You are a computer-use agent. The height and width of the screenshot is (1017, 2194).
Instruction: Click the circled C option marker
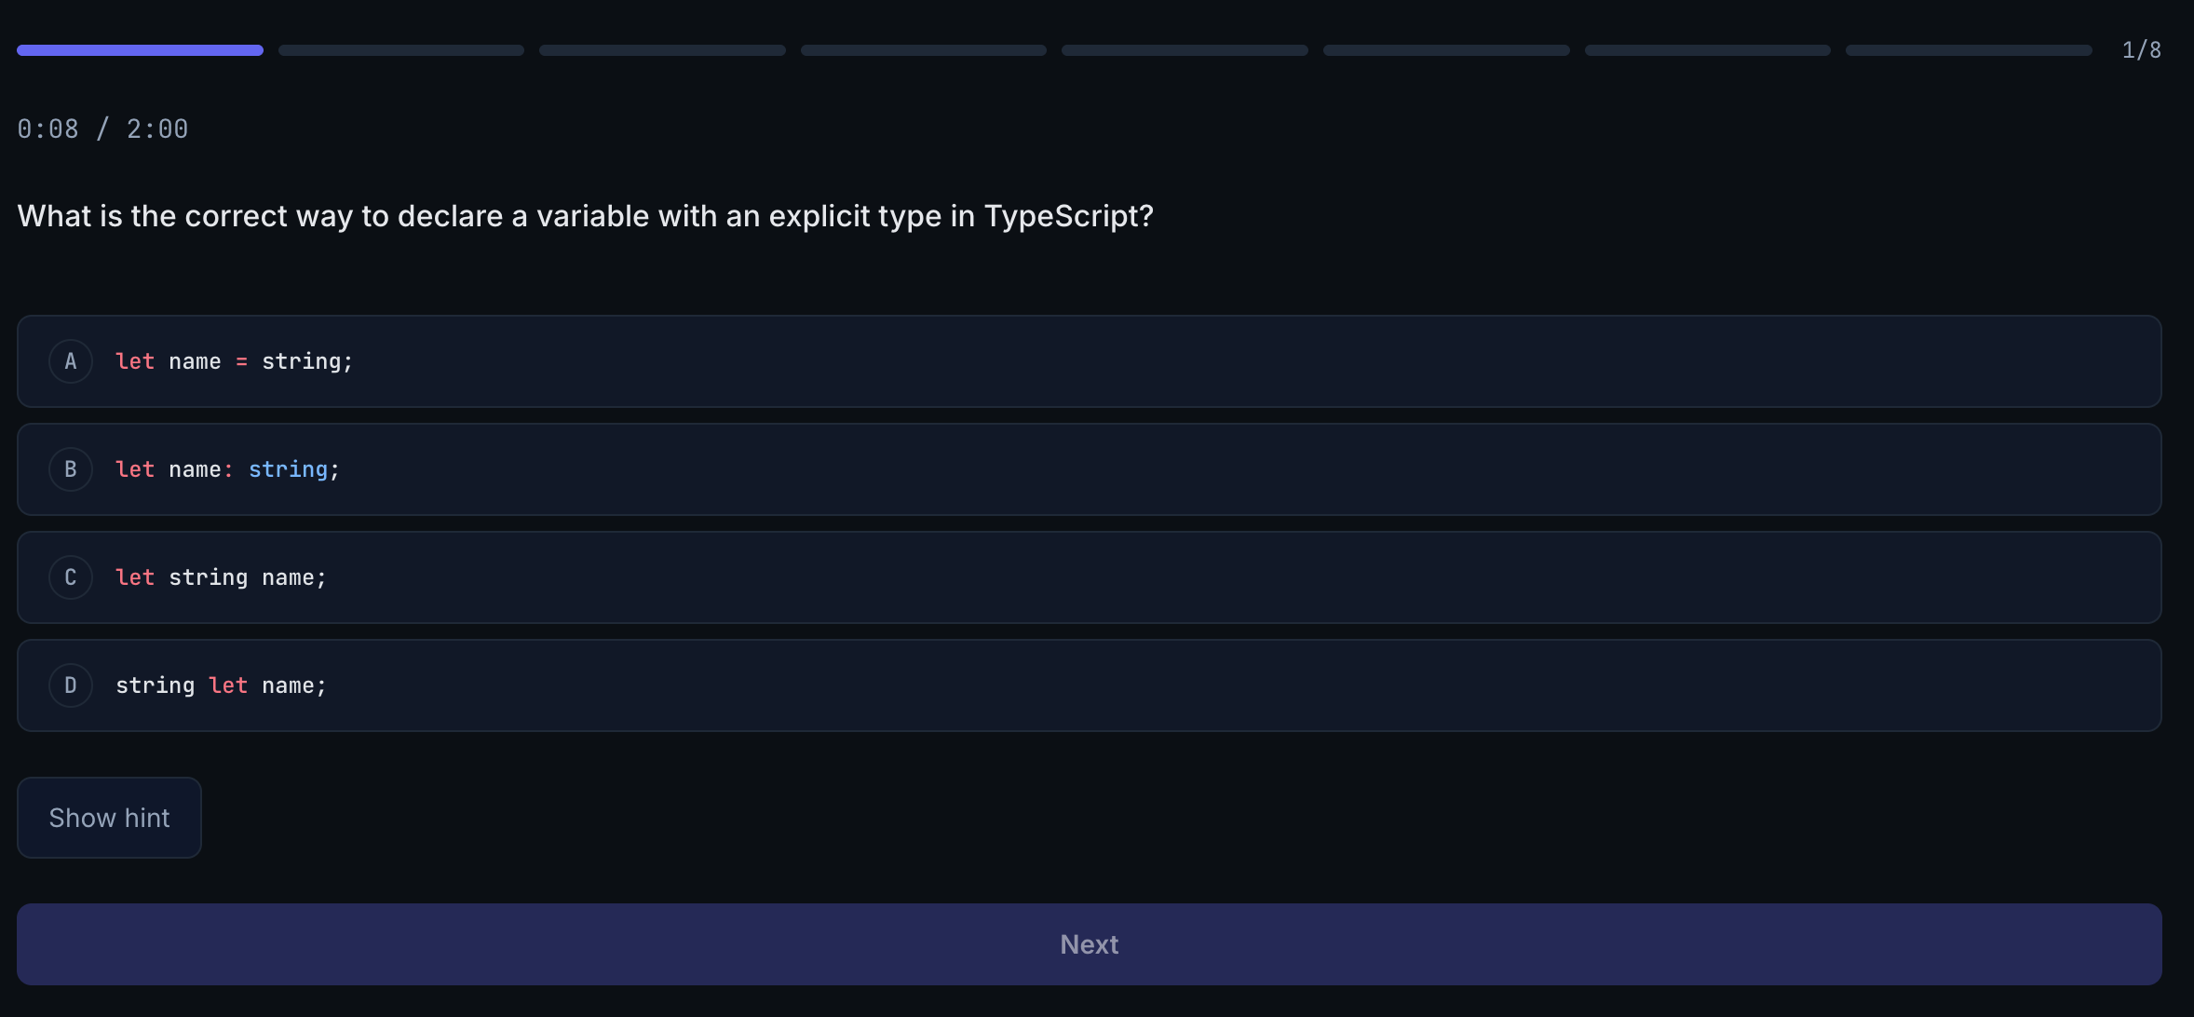[x=71, y=577]
